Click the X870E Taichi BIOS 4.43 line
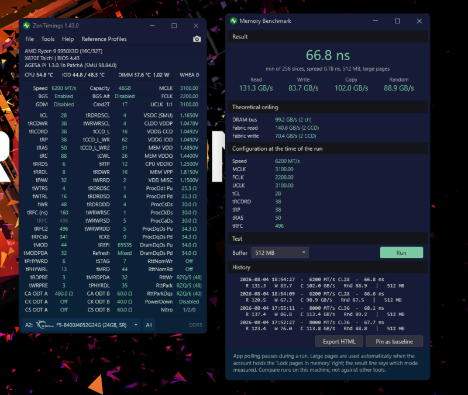 tap(52, 58)
